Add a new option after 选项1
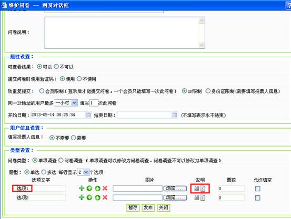Screen dimensions: 291x219 coord(82,189)
